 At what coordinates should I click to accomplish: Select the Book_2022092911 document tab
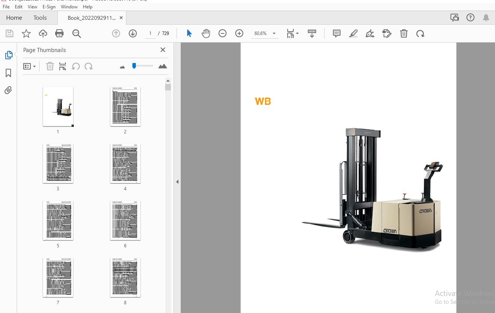click(x=91, y=18)
